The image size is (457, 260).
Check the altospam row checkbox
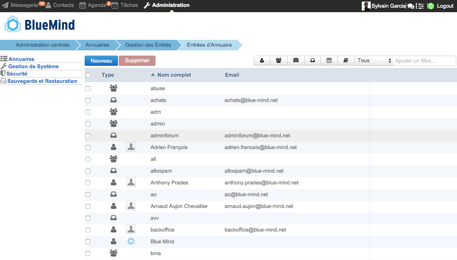tap(88, 171)
